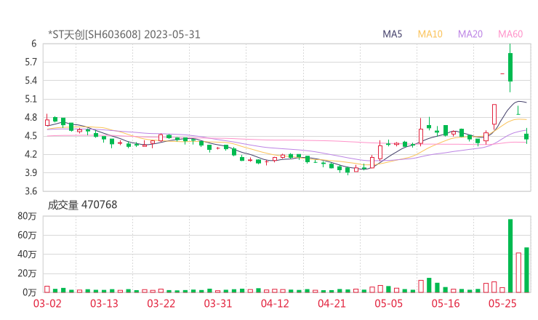
Task: Click the price axis label 3.9
Action: click(x=31, y=172)
